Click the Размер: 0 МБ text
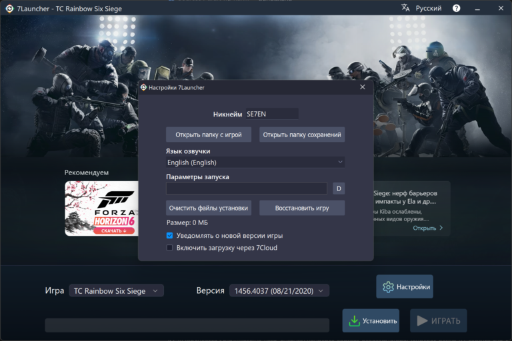Screen dimensions: 512x341 [x=187, y=222]
